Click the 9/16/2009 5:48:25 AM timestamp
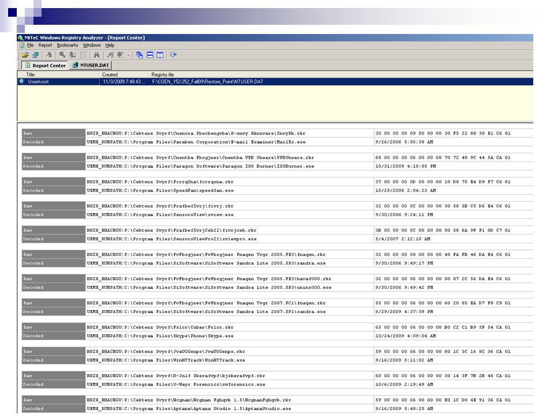The image size is (554, 415). 404,409
